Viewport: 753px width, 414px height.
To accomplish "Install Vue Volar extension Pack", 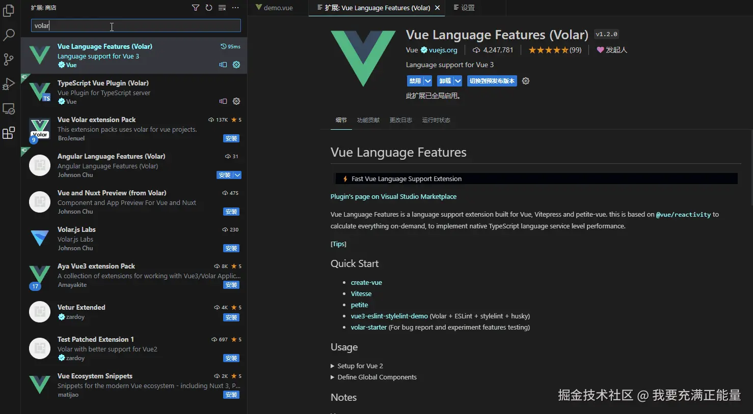I will click(x=231, y=138).
